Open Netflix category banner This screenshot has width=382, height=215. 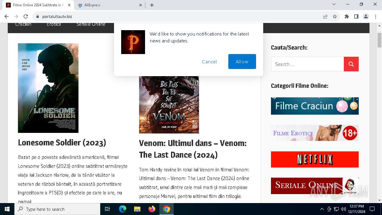click(315, 159)
